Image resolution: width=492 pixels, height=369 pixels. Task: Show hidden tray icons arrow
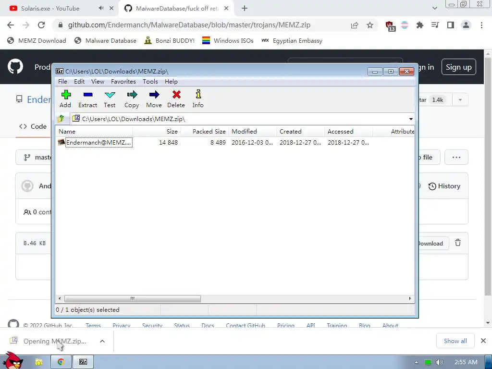(x=416, y=362)
